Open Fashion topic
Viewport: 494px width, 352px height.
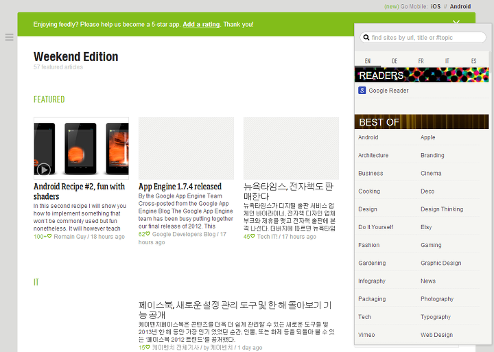click(368, 245)
